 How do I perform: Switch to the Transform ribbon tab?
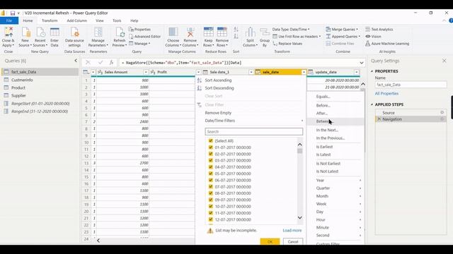click(x=50, y=20)
